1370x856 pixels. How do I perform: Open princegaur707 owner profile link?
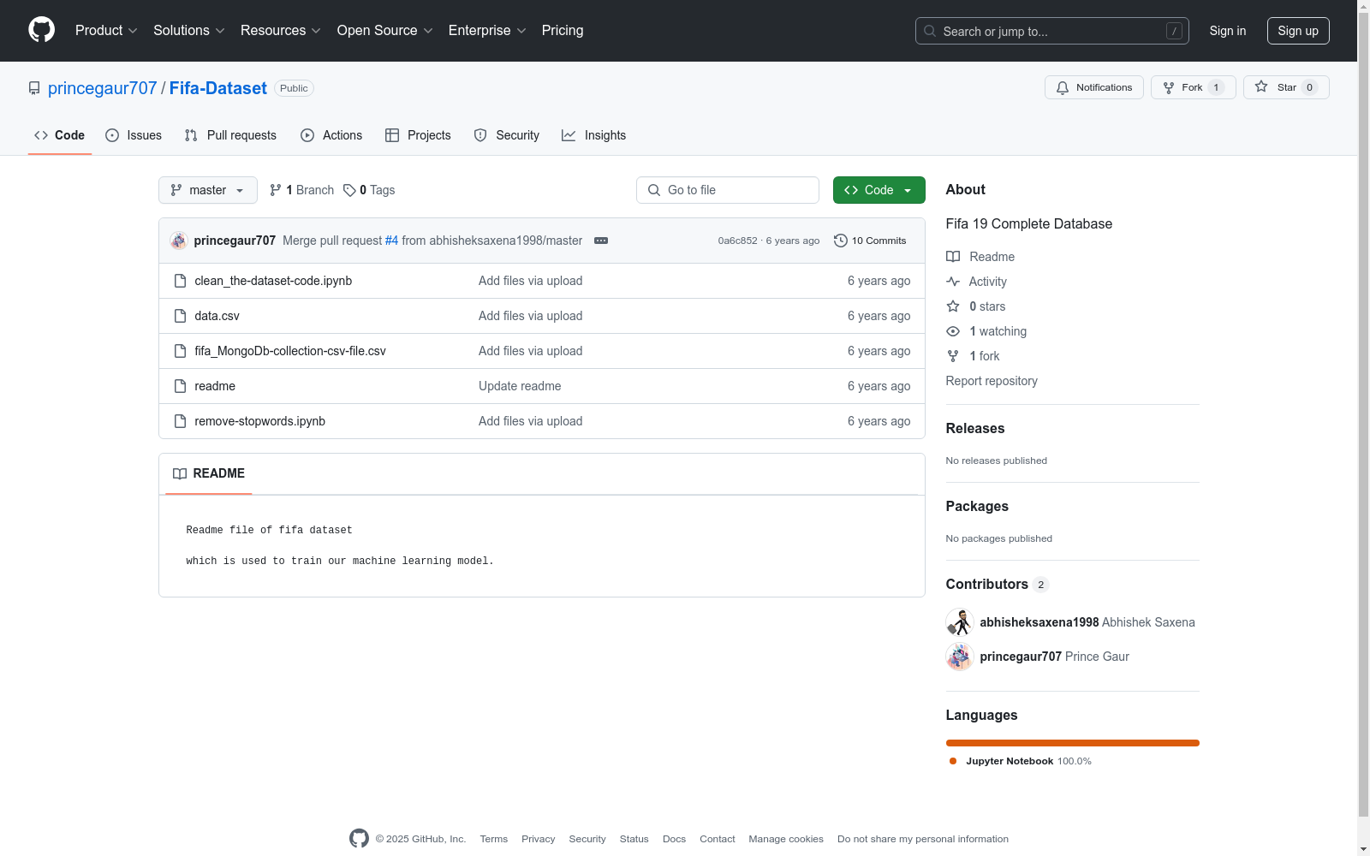(103, 88)
